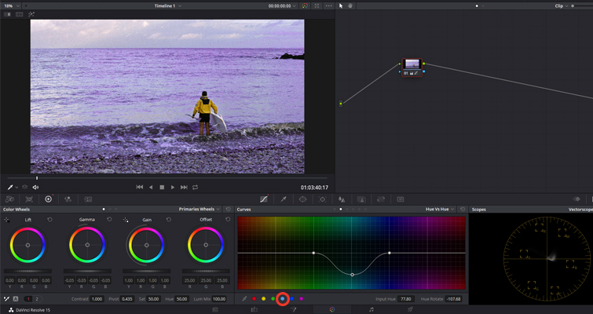Switch to the Deliver page
Screen dimensions: 593x314
click(x=410, y=310)
